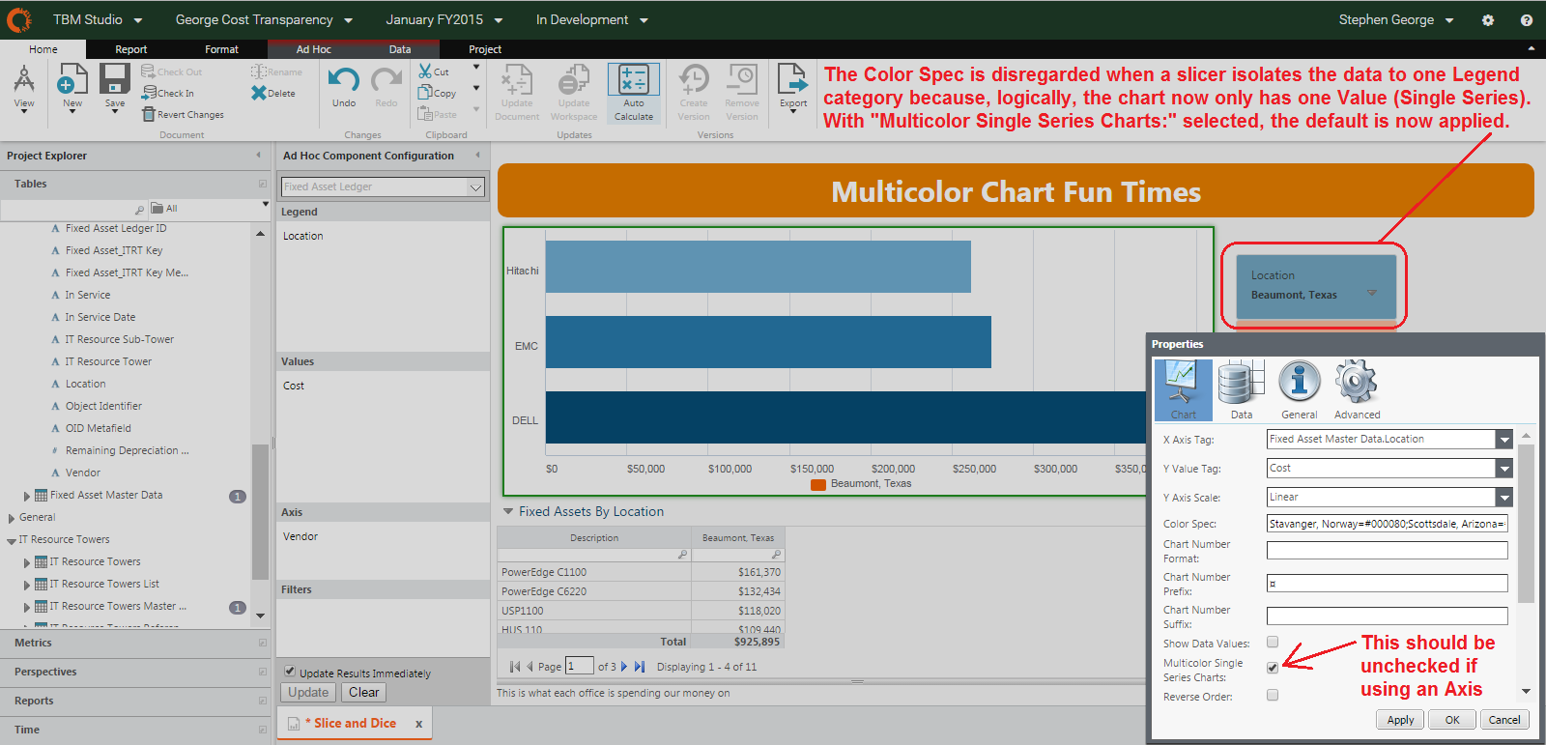Viewport: 1546px width, 745px height.
Task: Toggle the Show Data Values checkbox
Action: 1273,642
